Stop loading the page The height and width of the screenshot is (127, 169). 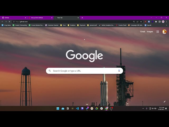click(x=10, y=22)
